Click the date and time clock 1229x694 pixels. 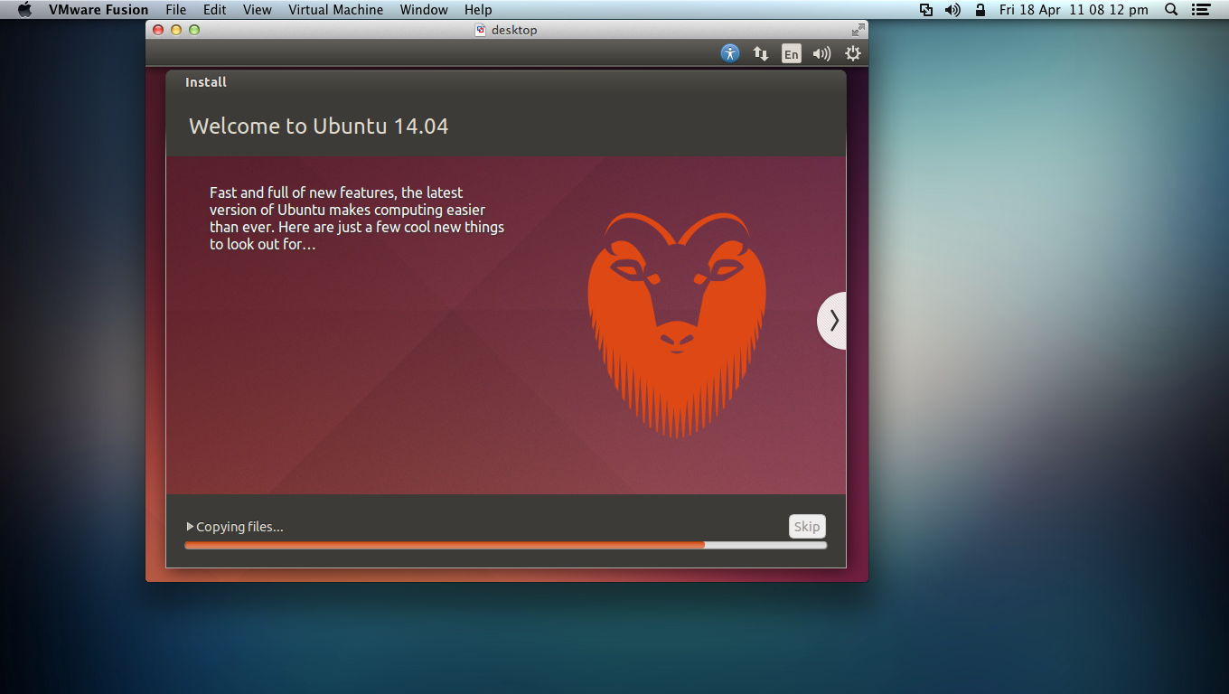point(1074,10)
